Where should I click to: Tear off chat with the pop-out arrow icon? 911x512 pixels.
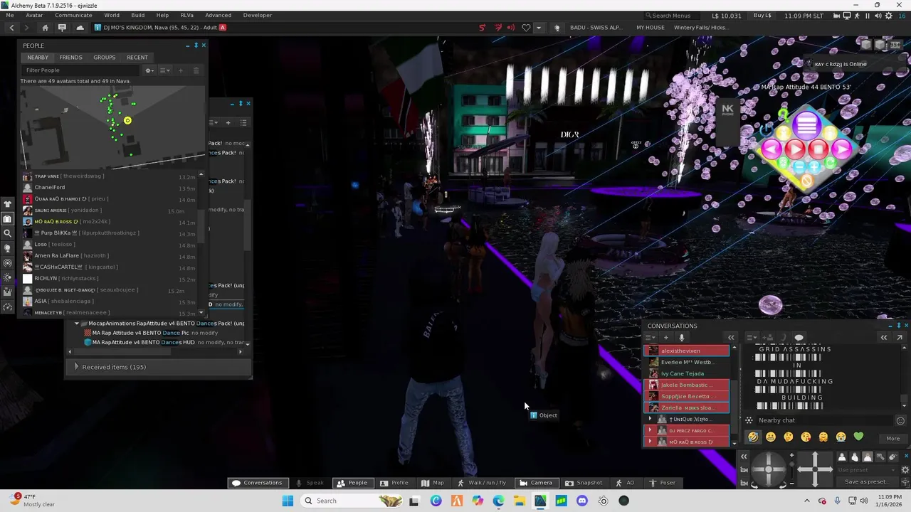point(900,338)
